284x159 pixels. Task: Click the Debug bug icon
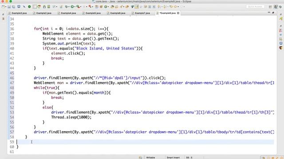67,7
